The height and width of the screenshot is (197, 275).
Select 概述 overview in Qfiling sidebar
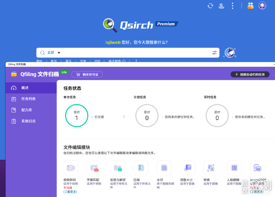tap(31, 88)
